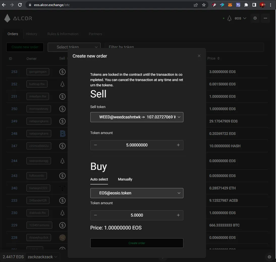Click the browser address bar URL
The image size is (276, 262).
point(52,5)
